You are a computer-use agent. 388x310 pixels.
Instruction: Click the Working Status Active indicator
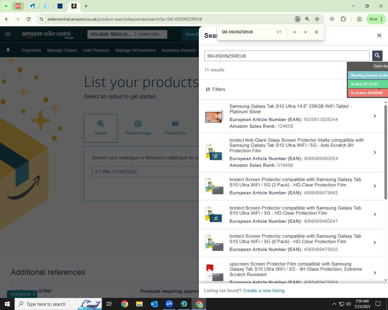pyautogui.click(x=368, y=75)
